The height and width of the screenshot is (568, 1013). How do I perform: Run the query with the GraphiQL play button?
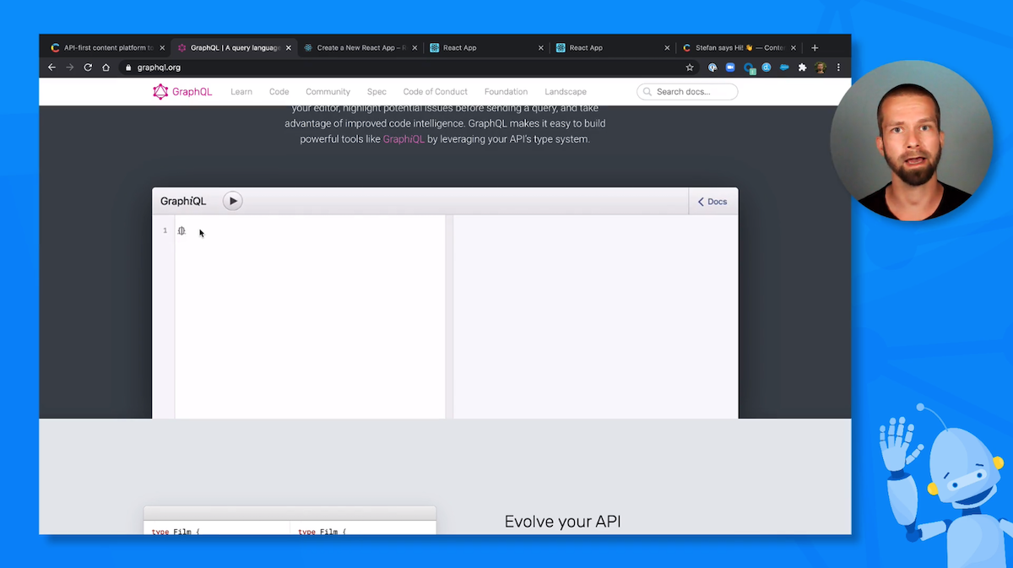click(232, 201)
